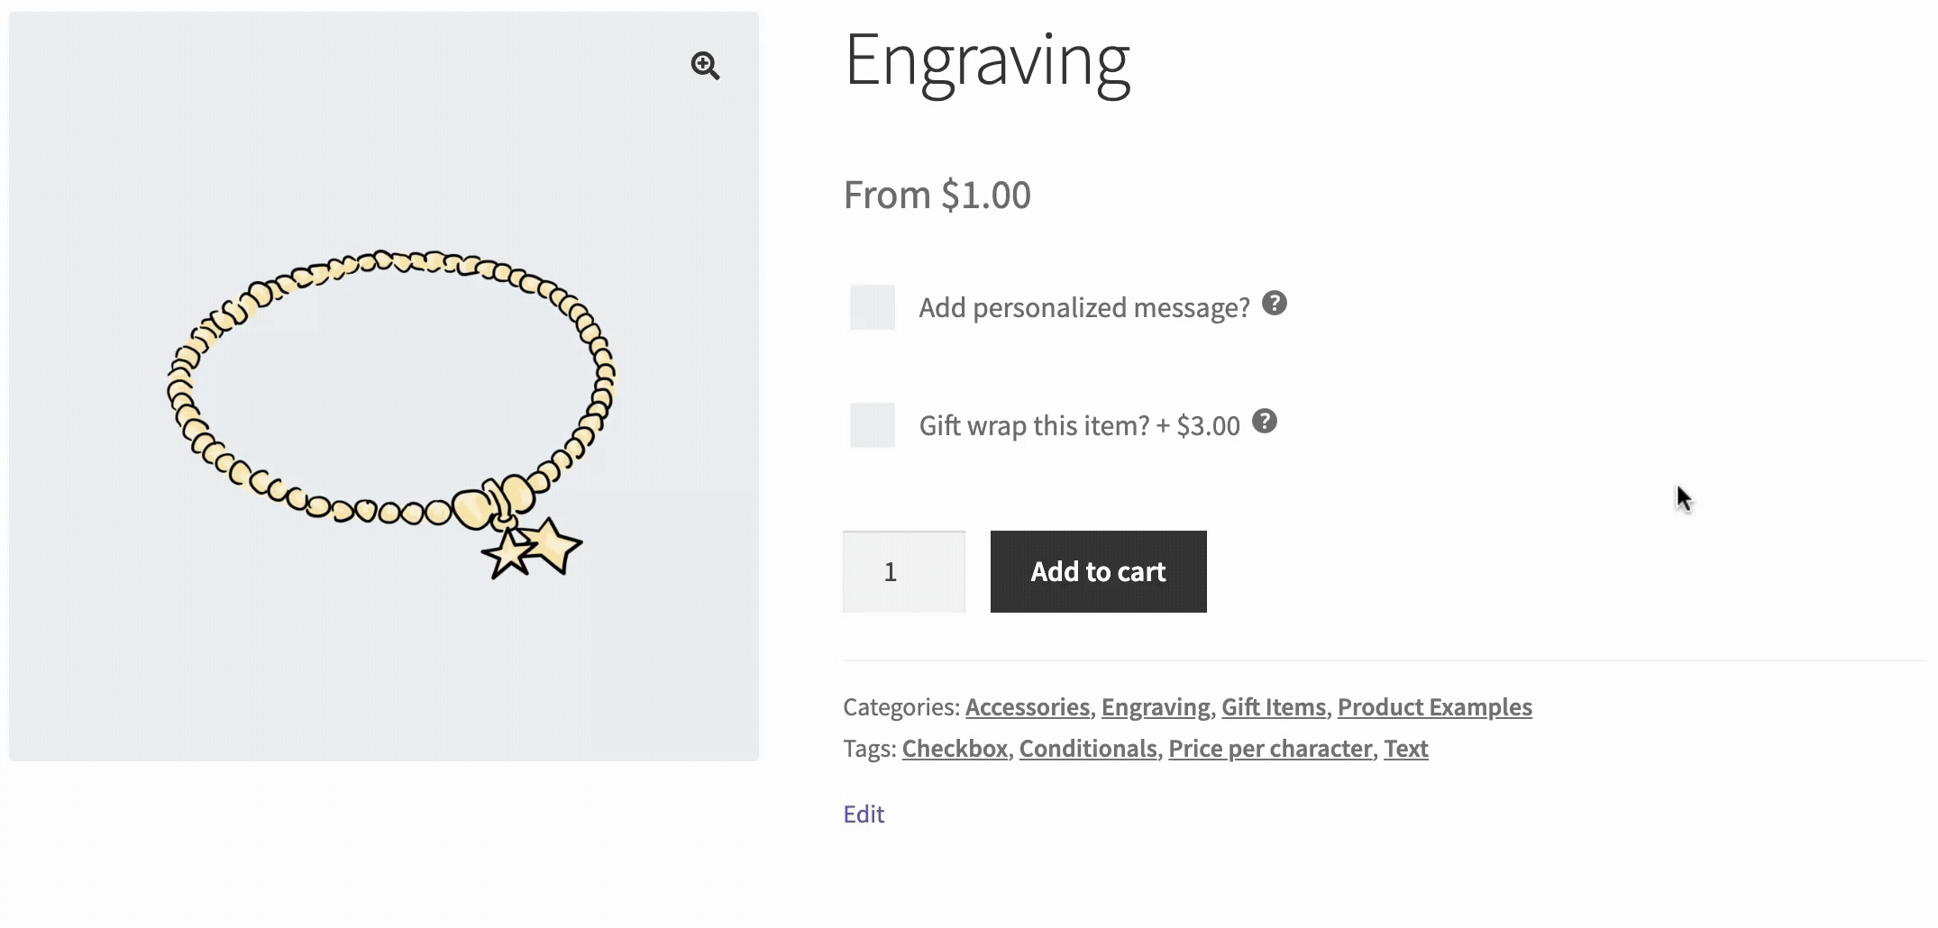Open the Engraving category link

(x=1155, y=707)
